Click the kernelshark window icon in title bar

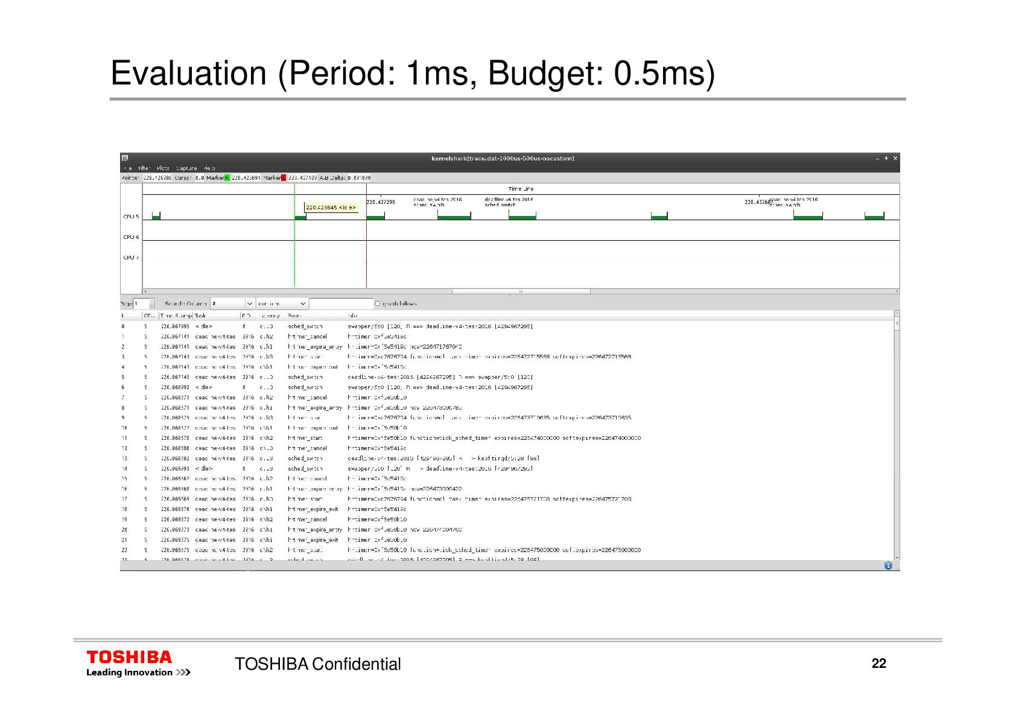click(x=125, y=158)
